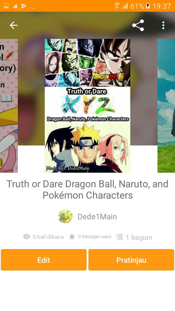
Task: Select the Truth or Dare story cover
Action: pos(87,106)
